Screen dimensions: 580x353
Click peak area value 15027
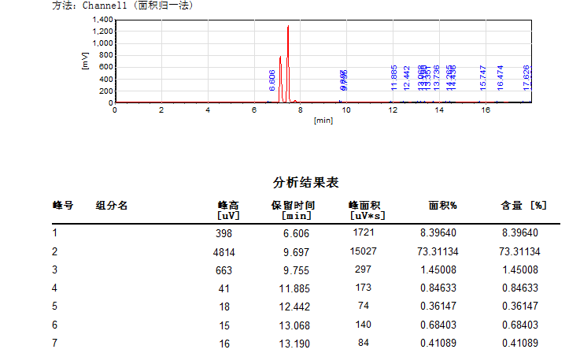(364, 251)
